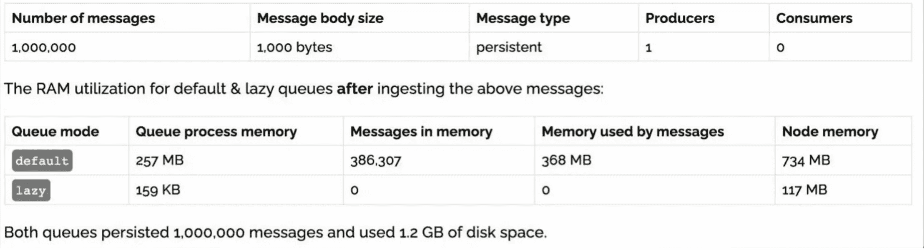Select the 'Producers' column header

(x=679, y=18)
